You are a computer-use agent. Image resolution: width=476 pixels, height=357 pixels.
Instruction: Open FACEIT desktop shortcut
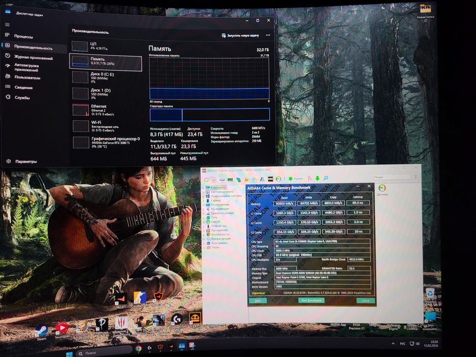pos(121,300)
